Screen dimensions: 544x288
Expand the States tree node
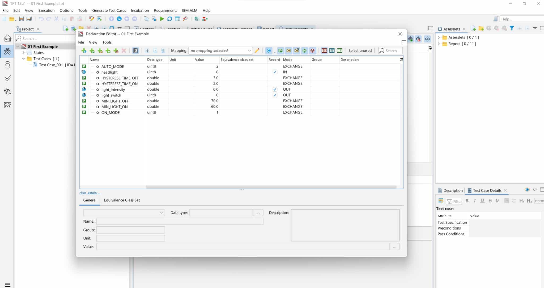coord(23,53)
